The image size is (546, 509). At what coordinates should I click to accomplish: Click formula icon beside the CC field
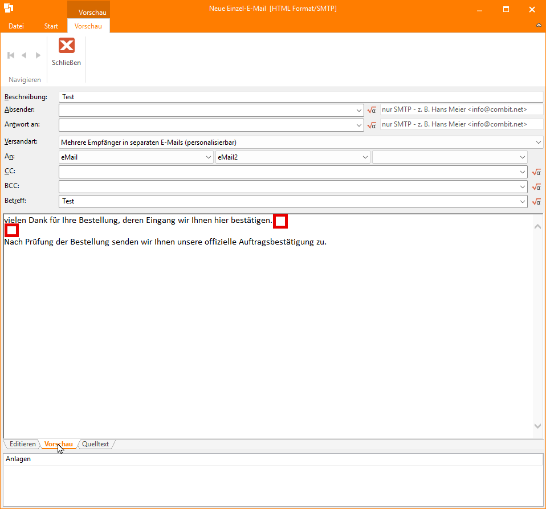click(536, 172)
